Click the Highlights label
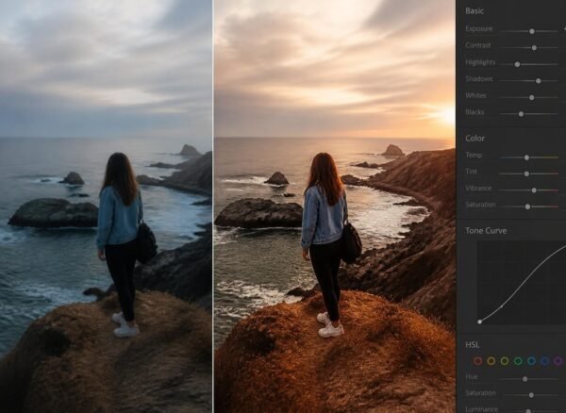Viewport: 566px width, 413px height. point(480,62)
